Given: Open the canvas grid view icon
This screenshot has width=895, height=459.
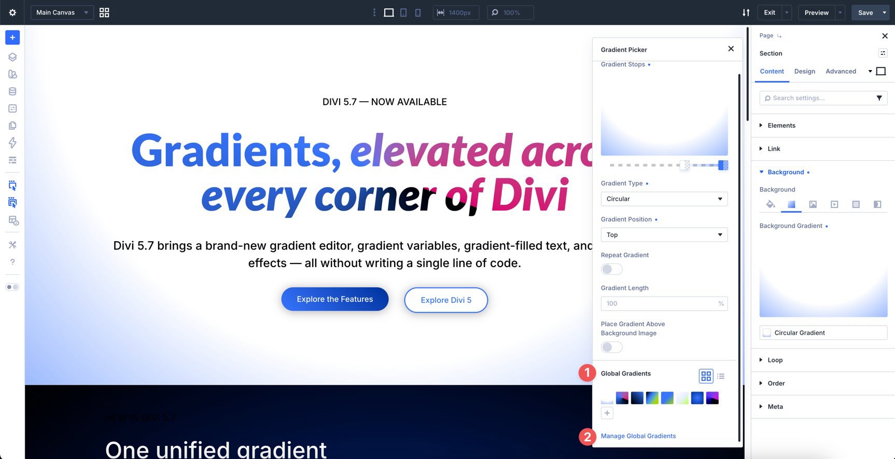Looking at the screenshot, I should pyautogui.click(x=104, y=12).
